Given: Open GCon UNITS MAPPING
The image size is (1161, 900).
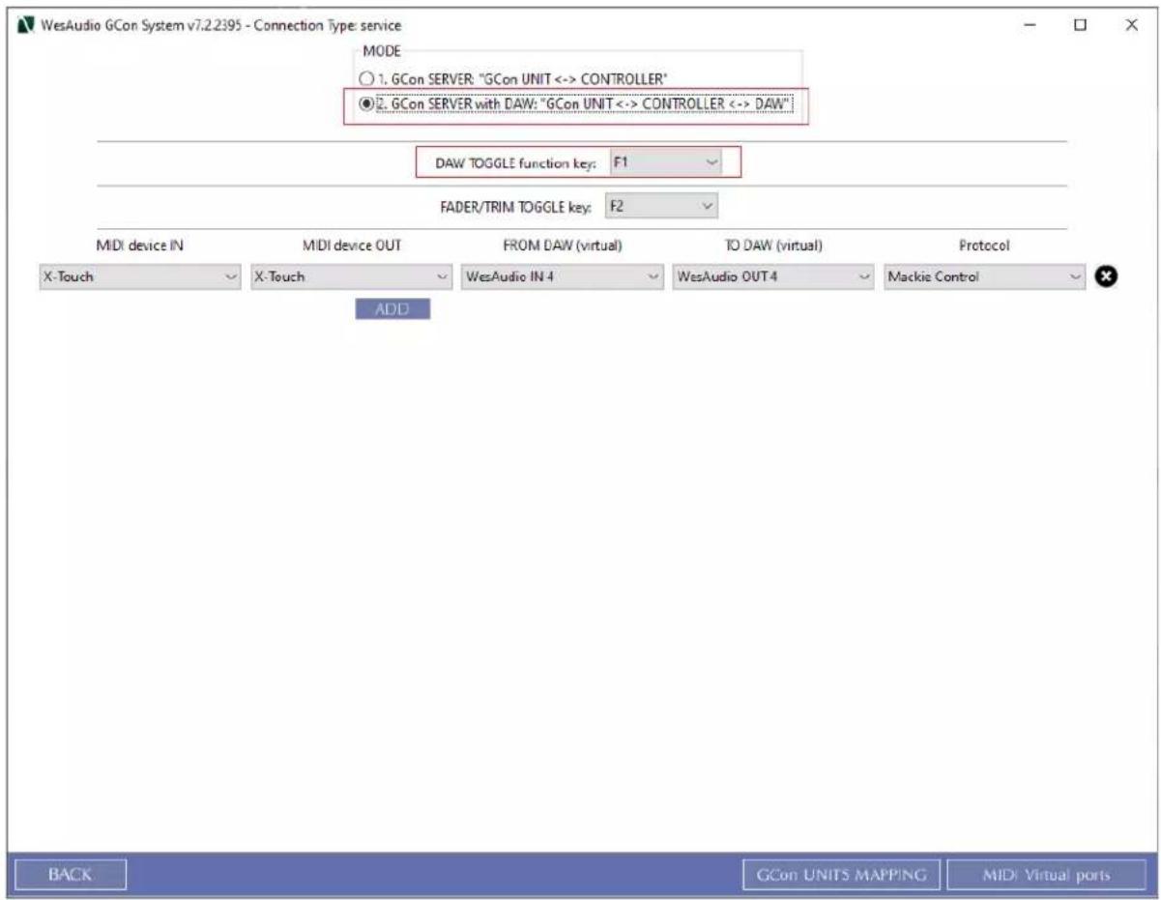Looking at the screenshot, I should 842,875.
